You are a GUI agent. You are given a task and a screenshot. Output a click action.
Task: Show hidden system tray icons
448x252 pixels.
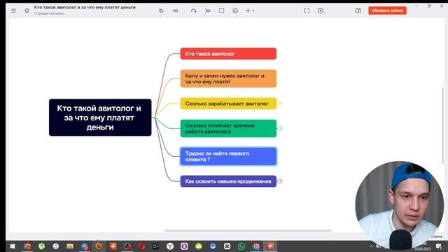coord(372,246)
